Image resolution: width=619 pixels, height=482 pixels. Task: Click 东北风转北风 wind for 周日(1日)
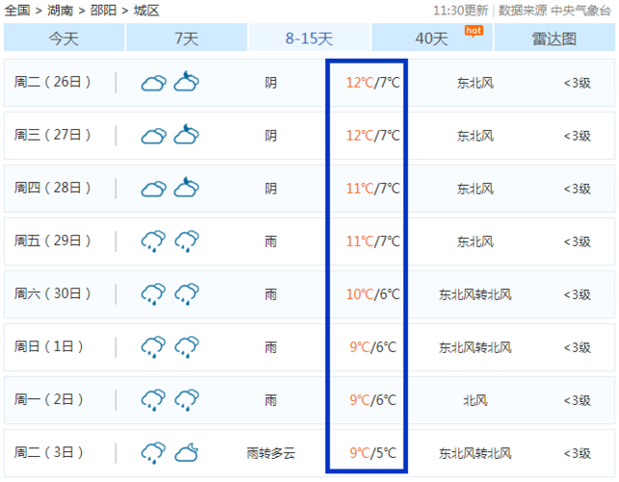(475, 347)
